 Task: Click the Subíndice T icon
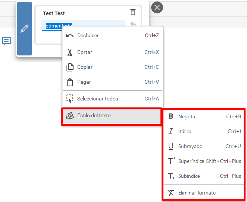click(171, 176)
